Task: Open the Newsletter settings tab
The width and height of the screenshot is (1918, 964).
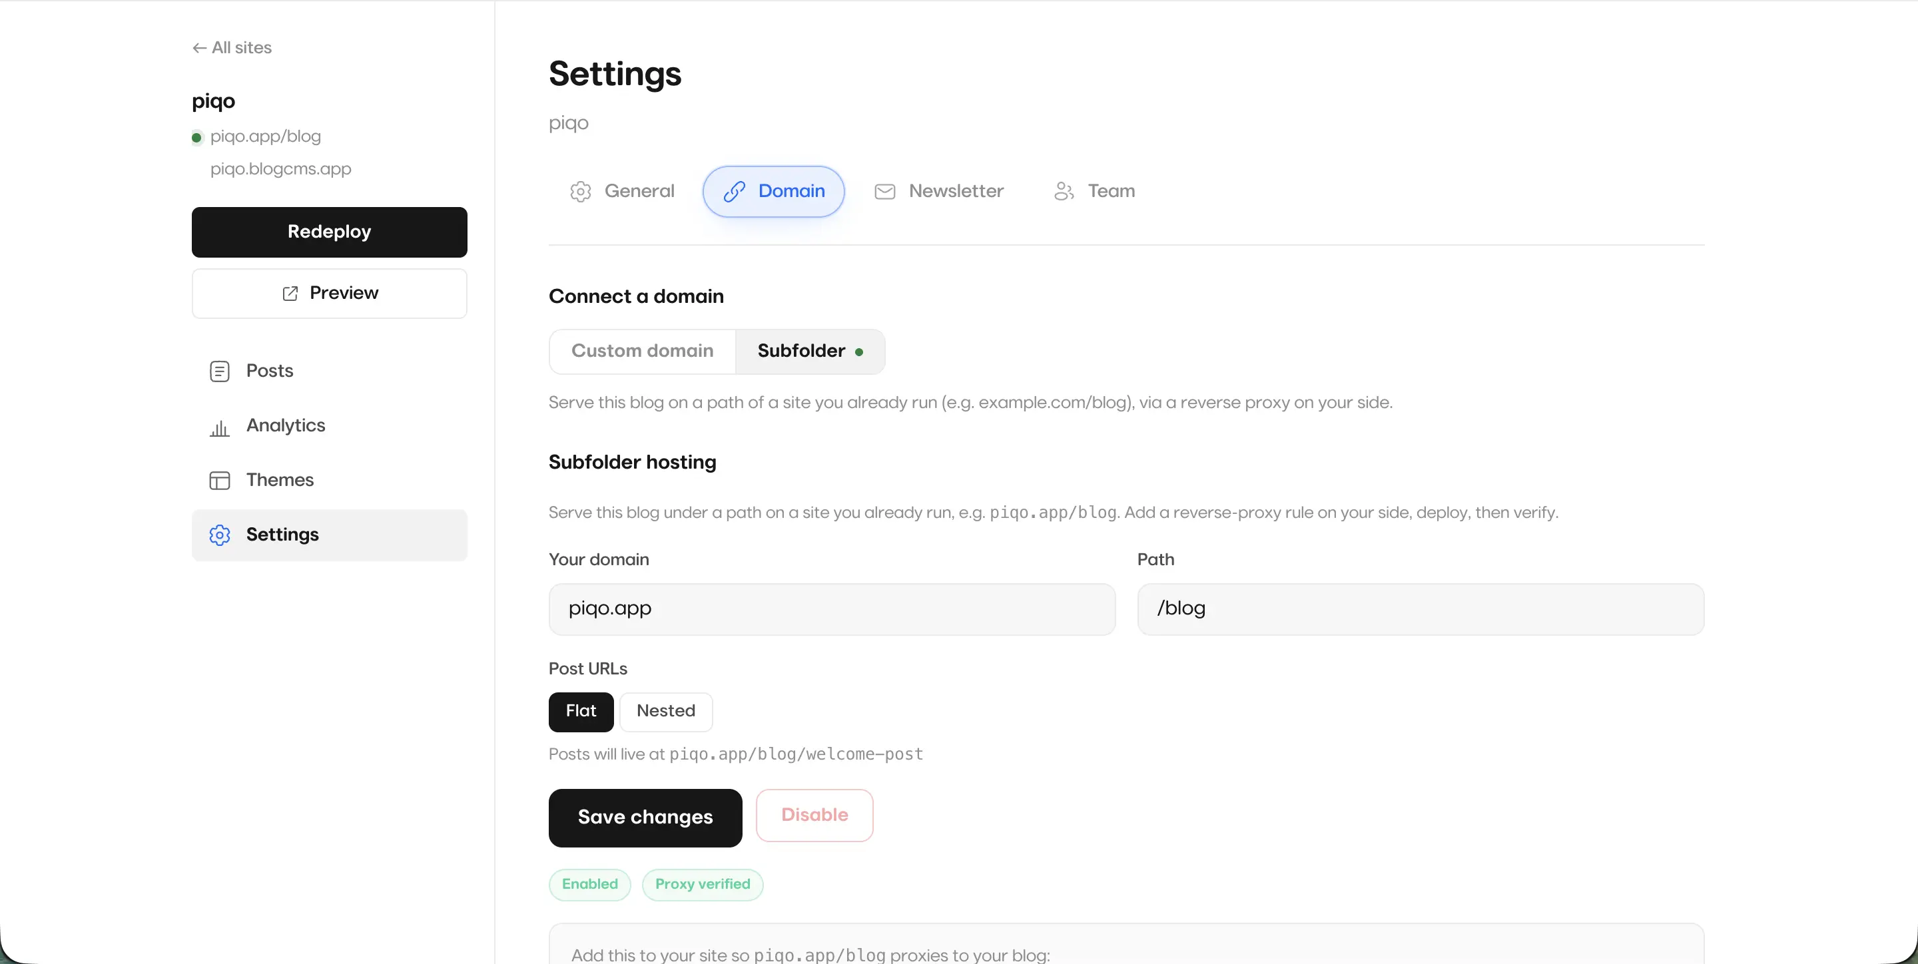Action: click(939, 191)
